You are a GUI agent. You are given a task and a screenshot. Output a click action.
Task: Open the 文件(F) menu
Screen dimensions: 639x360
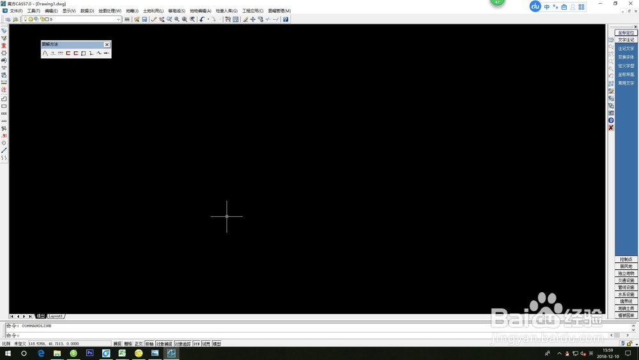pos(16,11)
